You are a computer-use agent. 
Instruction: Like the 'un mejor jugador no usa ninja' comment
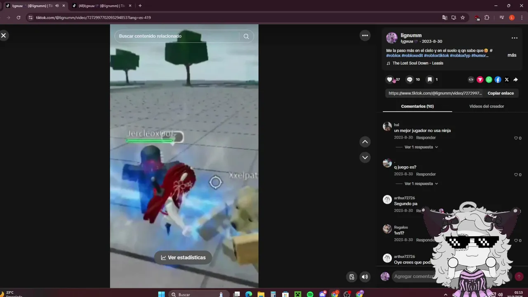coord(516,138)
